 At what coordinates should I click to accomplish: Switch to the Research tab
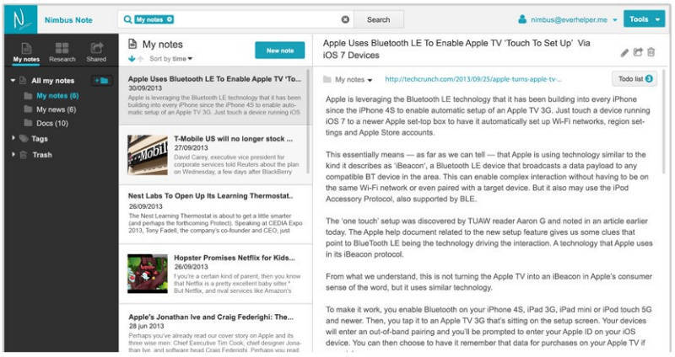62,53
